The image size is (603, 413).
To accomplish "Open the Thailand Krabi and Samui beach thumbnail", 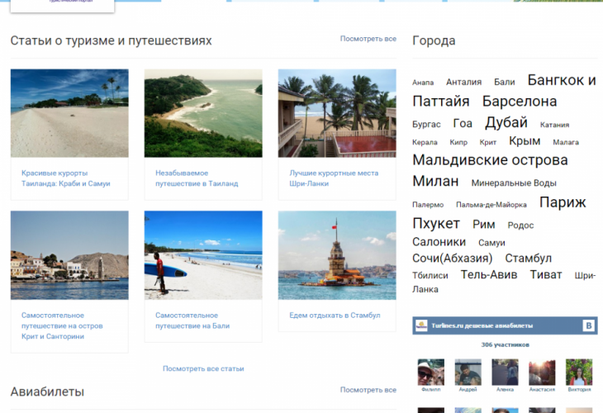I will click(69, 113).
